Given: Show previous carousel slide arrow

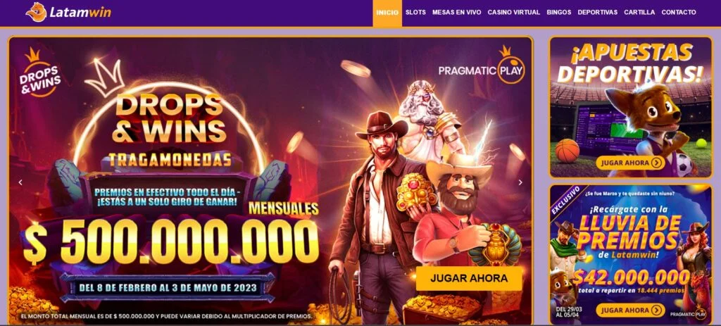Looking at the screenshot, I should coord(20,182).
